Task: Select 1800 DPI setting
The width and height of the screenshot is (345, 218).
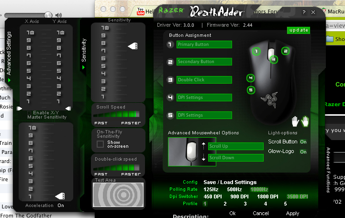Action: tap(267, 196)
